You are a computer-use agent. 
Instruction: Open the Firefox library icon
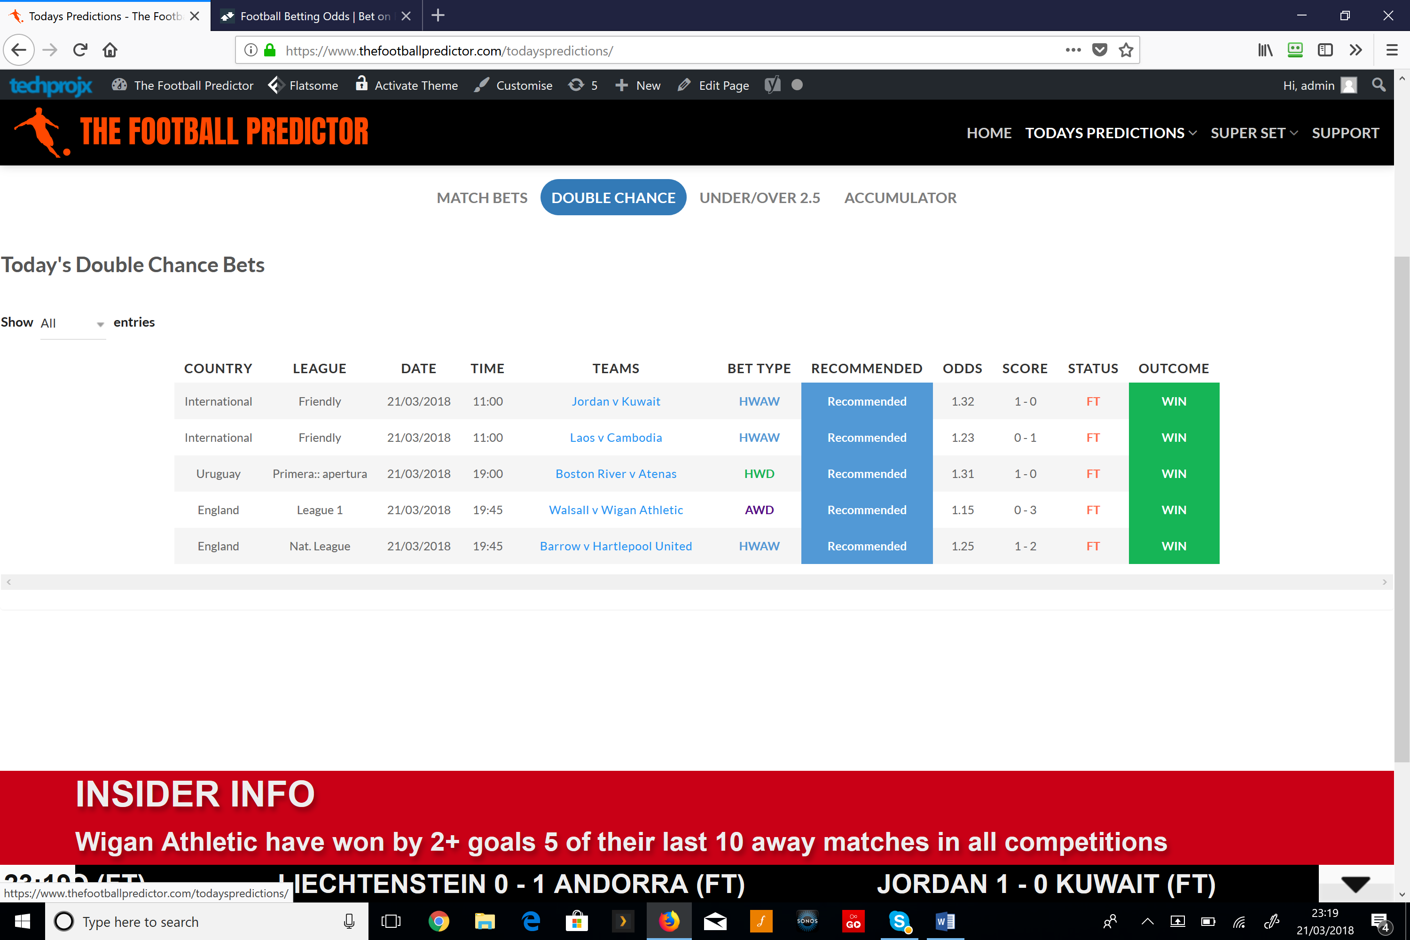pos(1265,50)
